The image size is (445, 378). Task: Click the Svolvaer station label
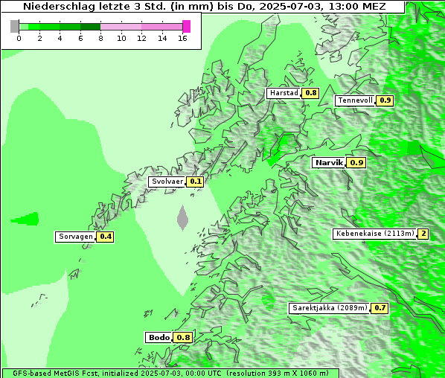click(x=167, y=182)
